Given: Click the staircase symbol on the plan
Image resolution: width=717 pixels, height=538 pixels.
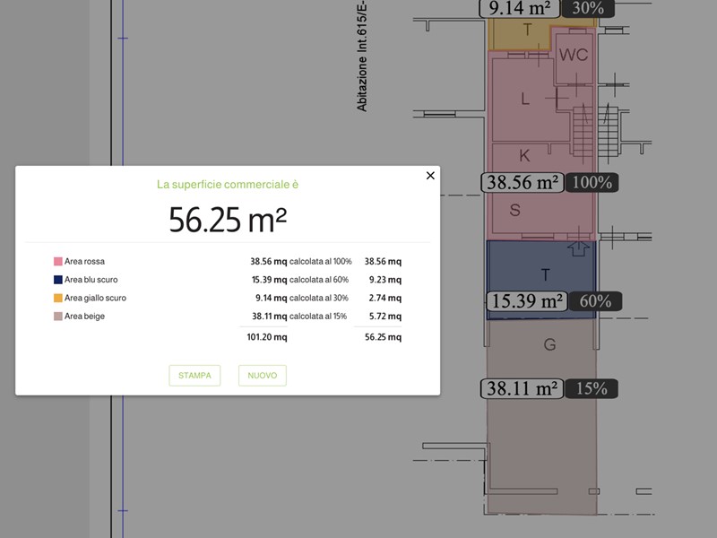Looking at the screenshot, I should 586,134.
